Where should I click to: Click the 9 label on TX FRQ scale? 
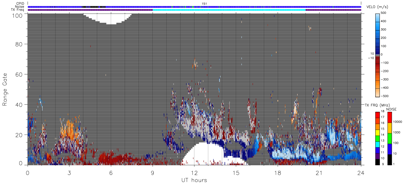pos(383,164)
